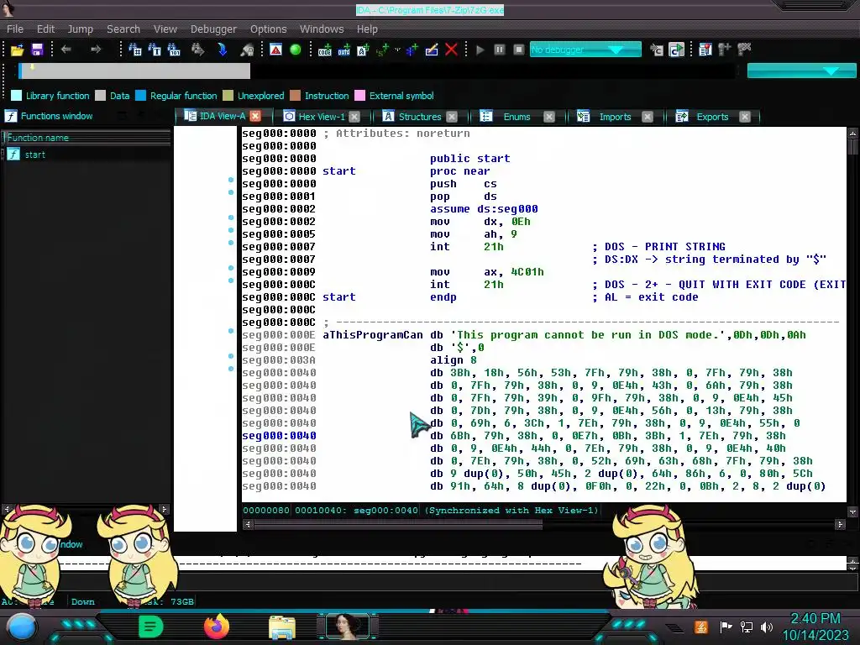Click the External symbol color legend swatch
860x645 pixels.
(359, 96)
